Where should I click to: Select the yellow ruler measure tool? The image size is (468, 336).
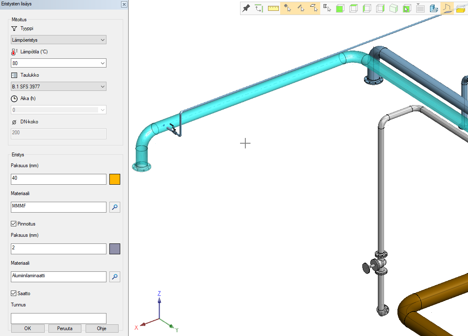[x=273, y=8]
